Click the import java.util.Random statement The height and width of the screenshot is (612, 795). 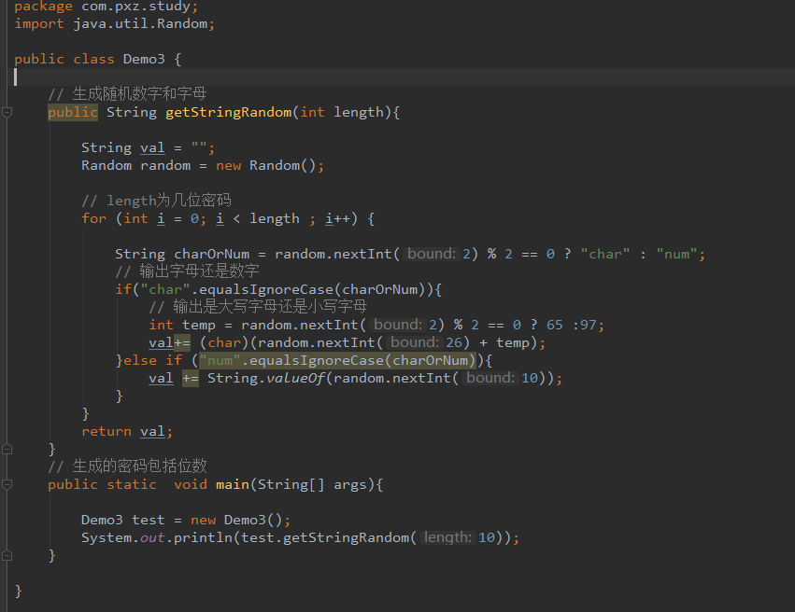(x=115, y=24)
